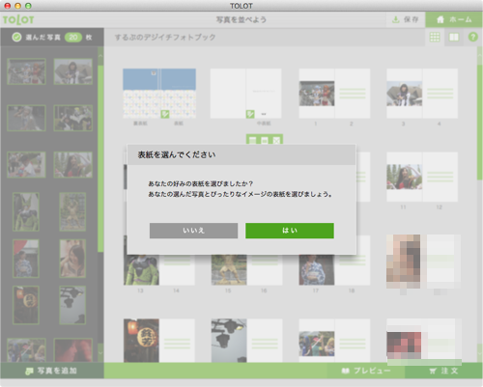
Task: Click 写真を追加 add photos button
Action: [51, 371]
